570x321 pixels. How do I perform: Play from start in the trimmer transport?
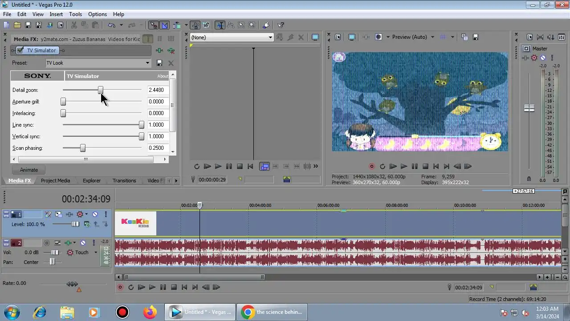pyautogui.click(x=208, y=166)
